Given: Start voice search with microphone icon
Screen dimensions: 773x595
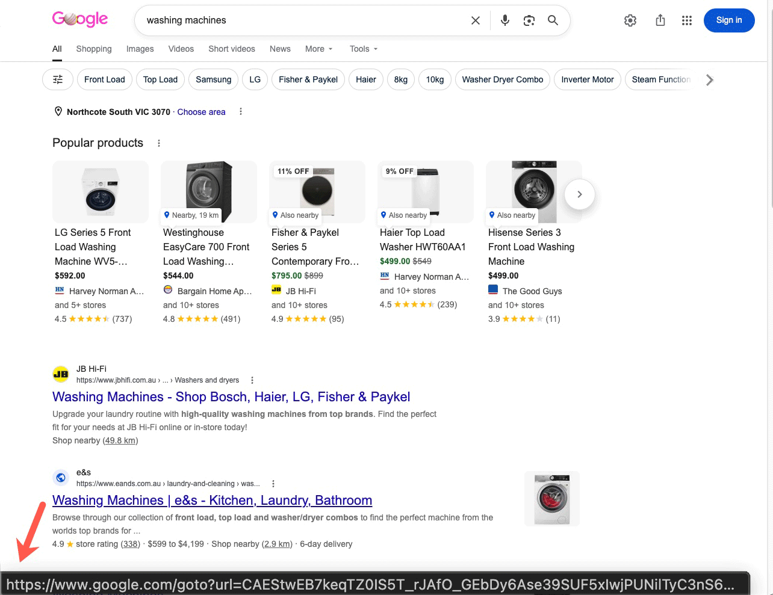Looking at the screenshot, I should tap(505, 20).
